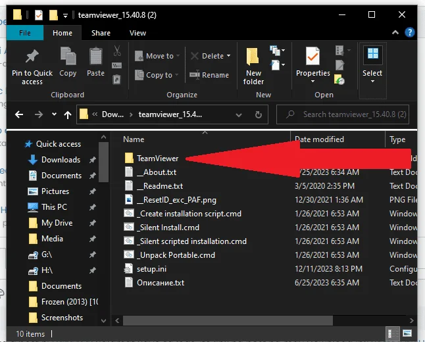Image resolution: width=425 pixels, height=342 pixels.
Task: Open This PC in sidebar
Action: point(47,207)
